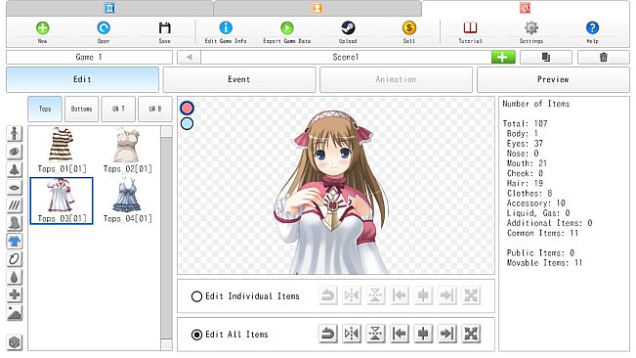636x358 pixels.
Task: Switch to the orange character top tab
Action: click(318, 8)
